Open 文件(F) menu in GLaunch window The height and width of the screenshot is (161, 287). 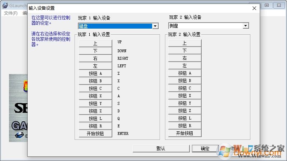(11, 13)
